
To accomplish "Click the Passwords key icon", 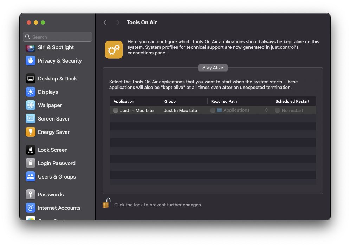I will [31, 195].
